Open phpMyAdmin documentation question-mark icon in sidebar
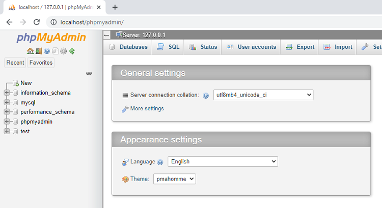Viewport: 382px width, 208px height. [47, 51]
